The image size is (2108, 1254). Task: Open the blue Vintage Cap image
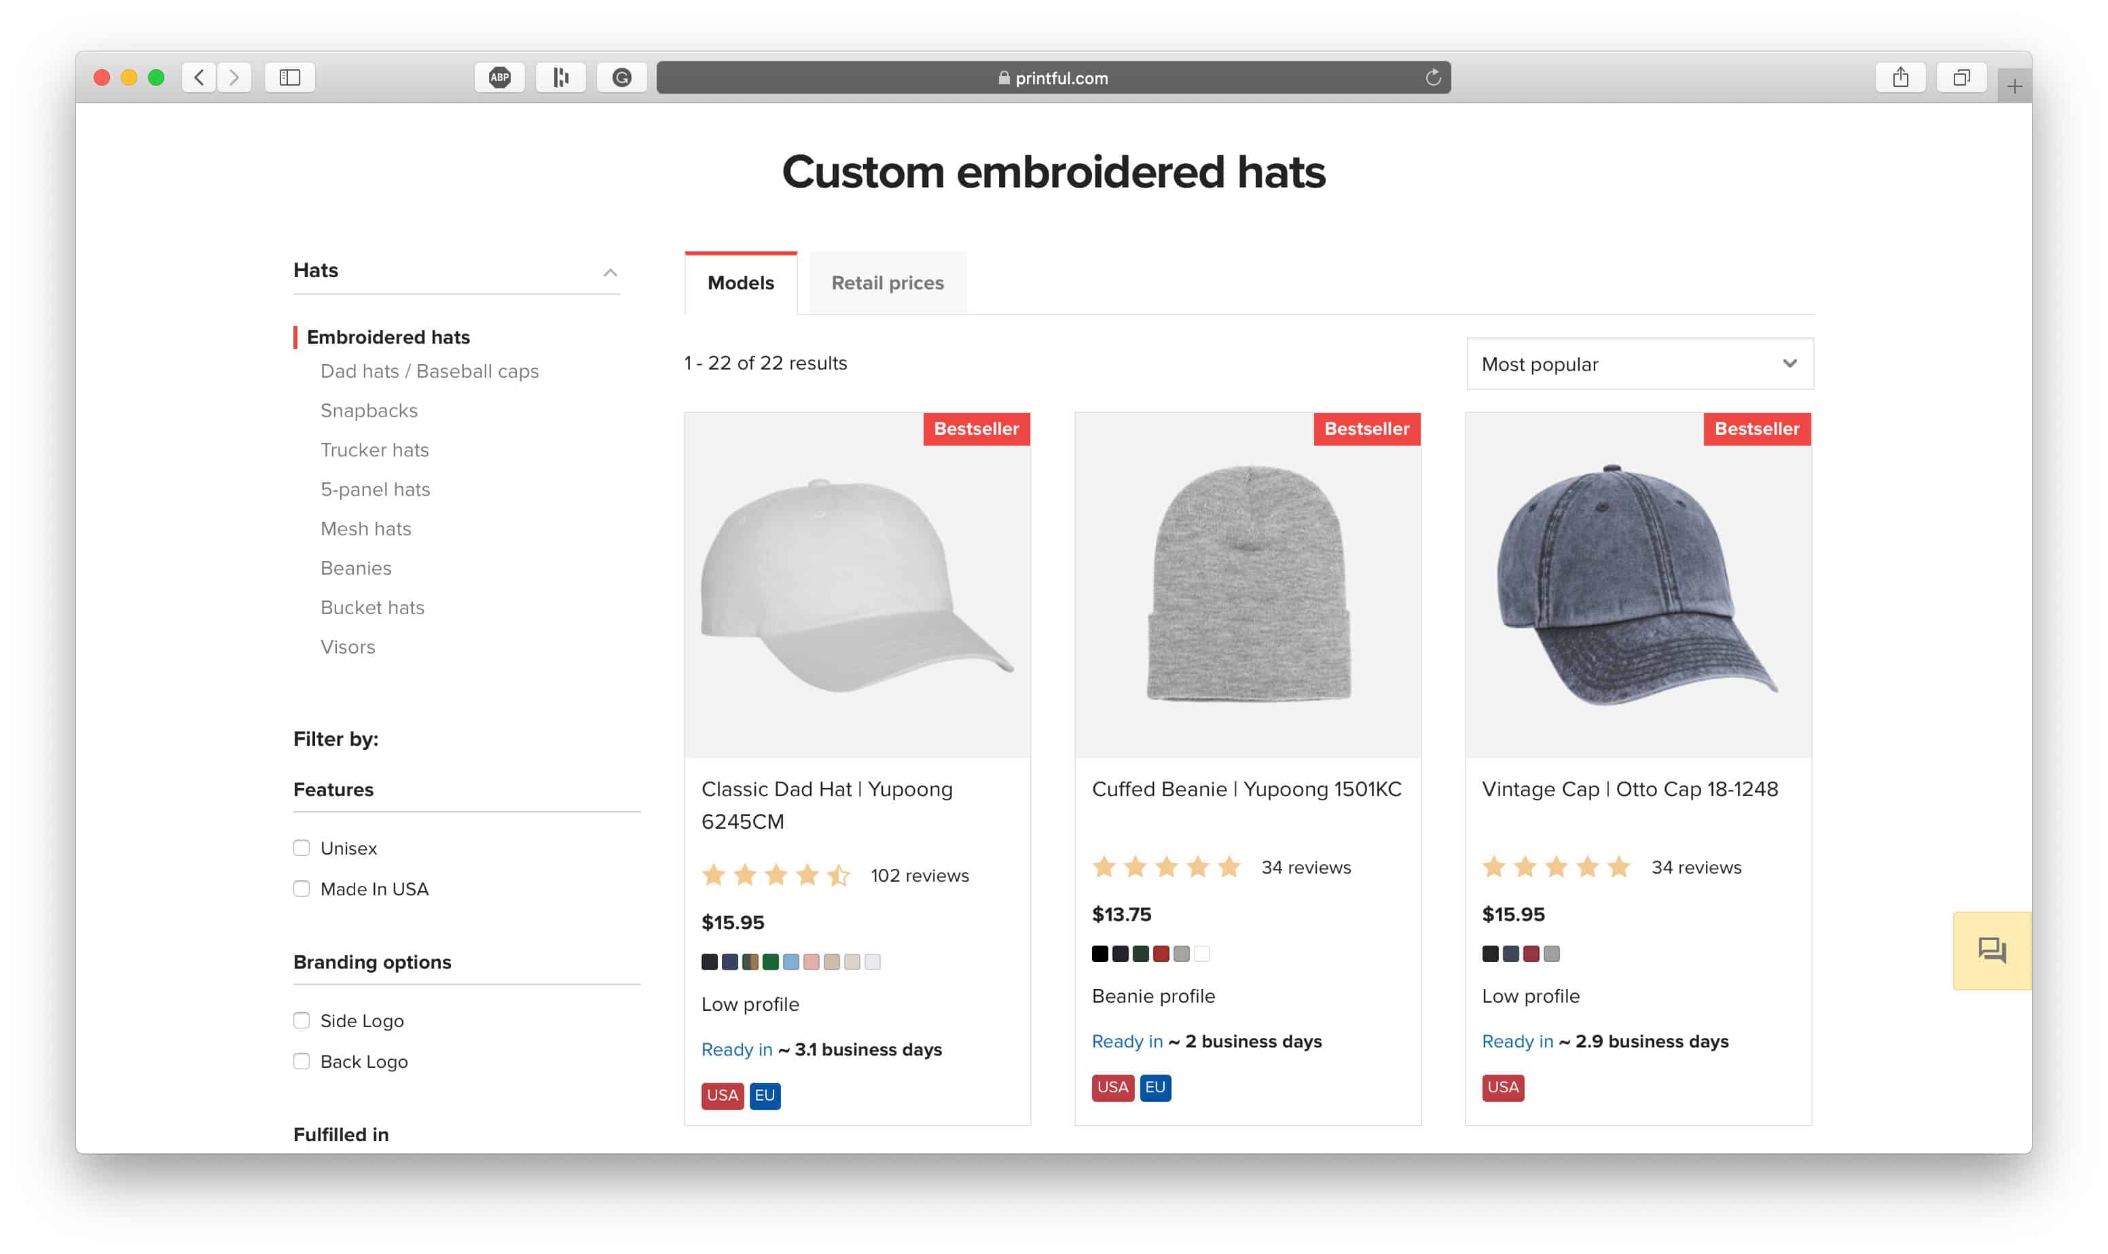coord(1637,585)
